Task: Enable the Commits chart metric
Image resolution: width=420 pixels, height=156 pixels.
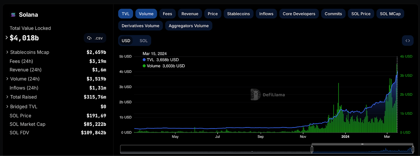Action: tap(333, 14)
